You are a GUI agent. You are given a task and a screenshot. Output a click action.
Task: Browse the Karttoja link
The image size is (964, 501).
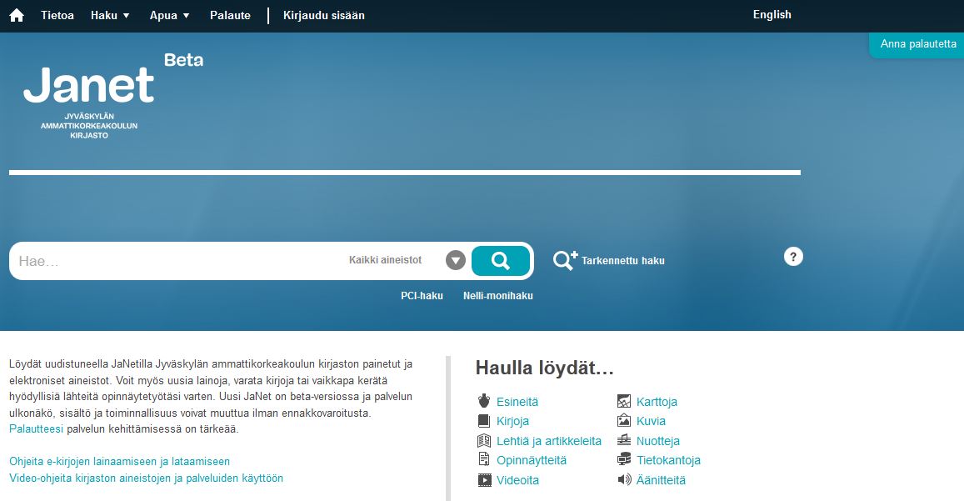click(x=657, y=402)
